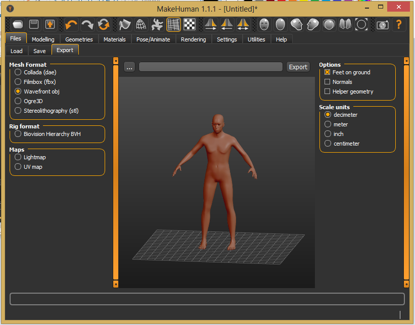Open the Pose/Animate tab
This screenshot has width=415, height=325.
coord(153,39)
